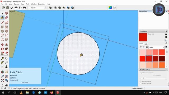The image size is (169, 95).
Task: Switch to the materials Edit tab
Action: tap(146, 44)
